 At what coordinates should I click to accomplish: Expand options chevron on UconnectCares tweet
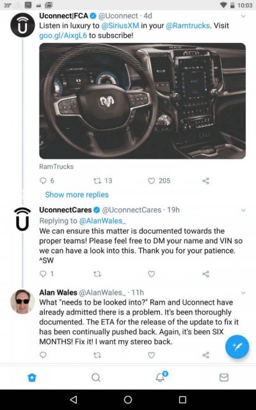pos(243,210)
